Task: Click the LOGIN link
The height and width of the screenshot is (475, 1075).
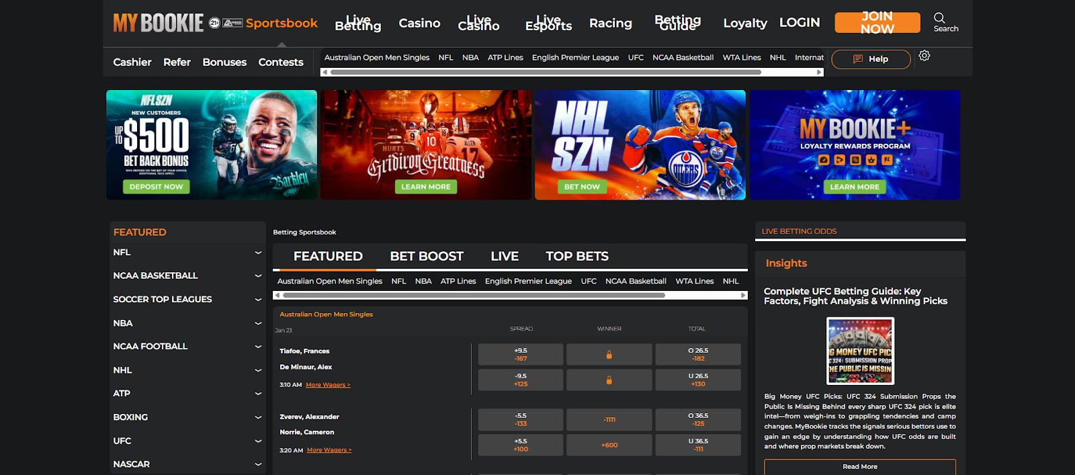Action: [800, 22]
